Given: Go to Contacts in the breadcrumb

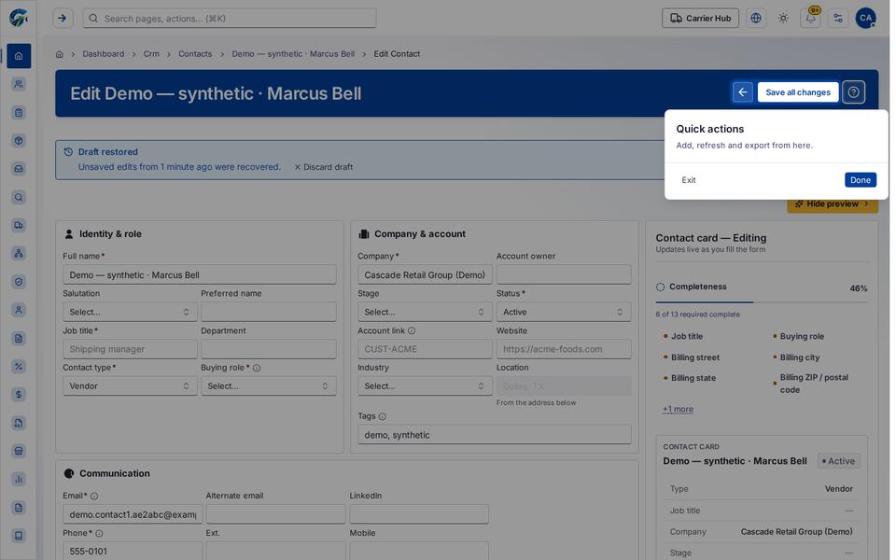Looking at the screenshot, I should [x=195, y=54].
